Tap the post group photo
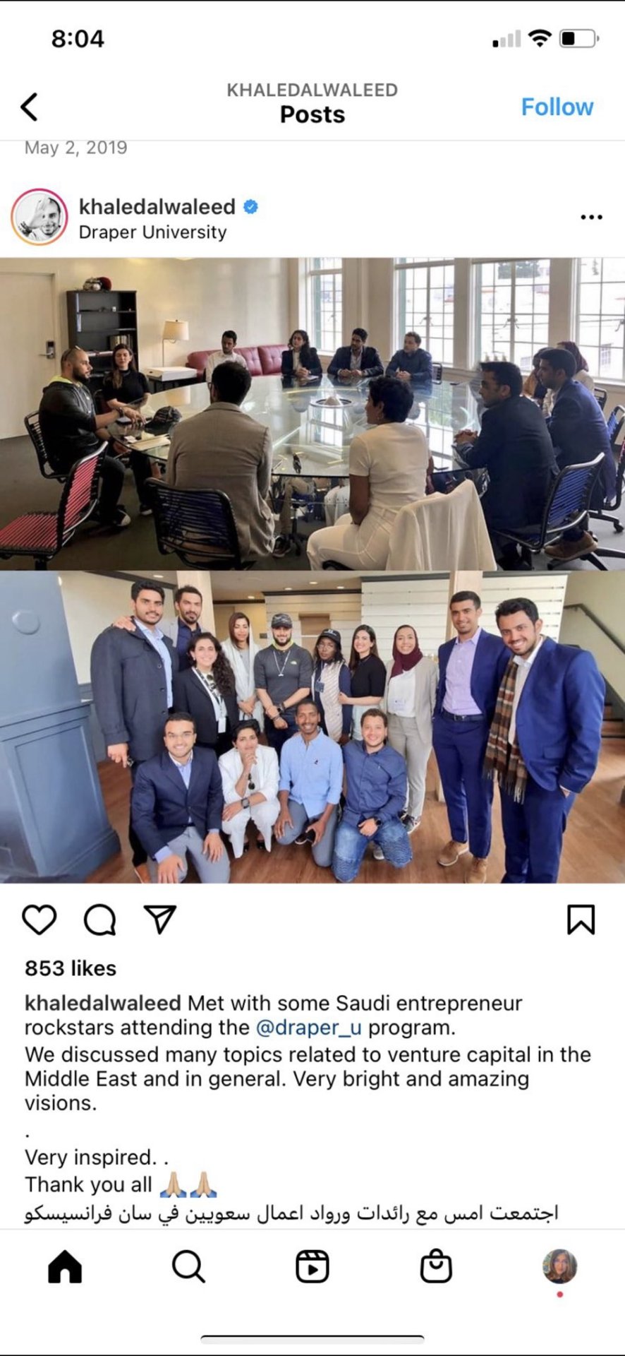The height and width of the screenshot is (1356, 625). [312, 727]
